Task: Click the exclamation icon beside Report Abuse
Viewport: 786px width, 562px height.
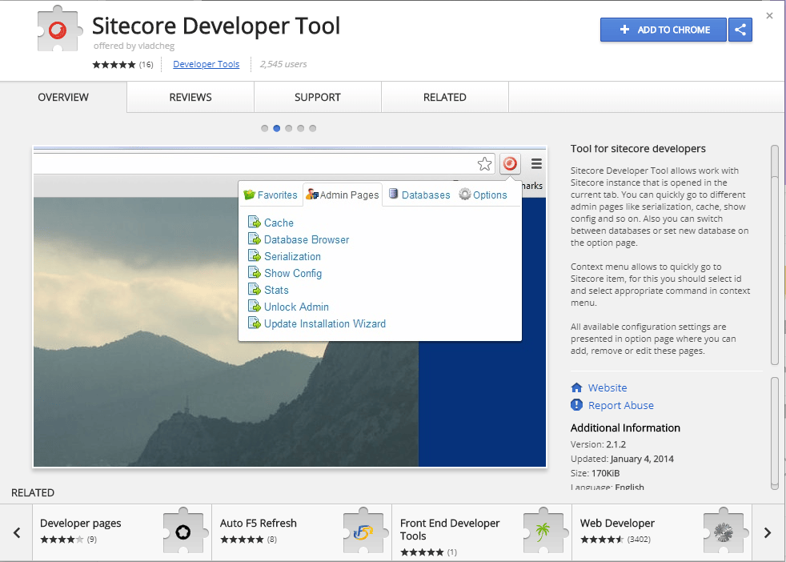Action: 576,405
